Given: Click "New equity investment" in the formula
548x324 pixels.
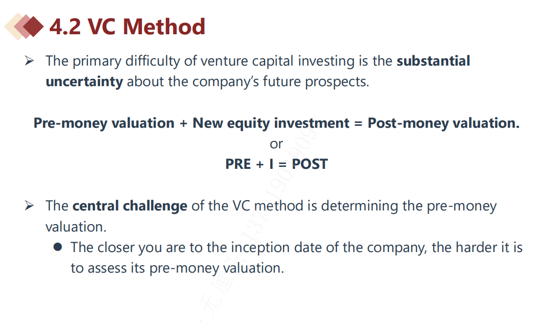Looking at the screenshot, I should point(271,123).
